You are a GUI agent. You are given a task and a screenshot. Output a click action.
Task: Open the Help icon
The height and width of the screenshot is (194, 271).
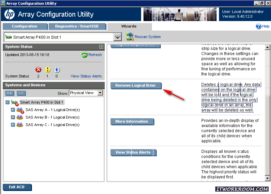click(x=258, y=26)
